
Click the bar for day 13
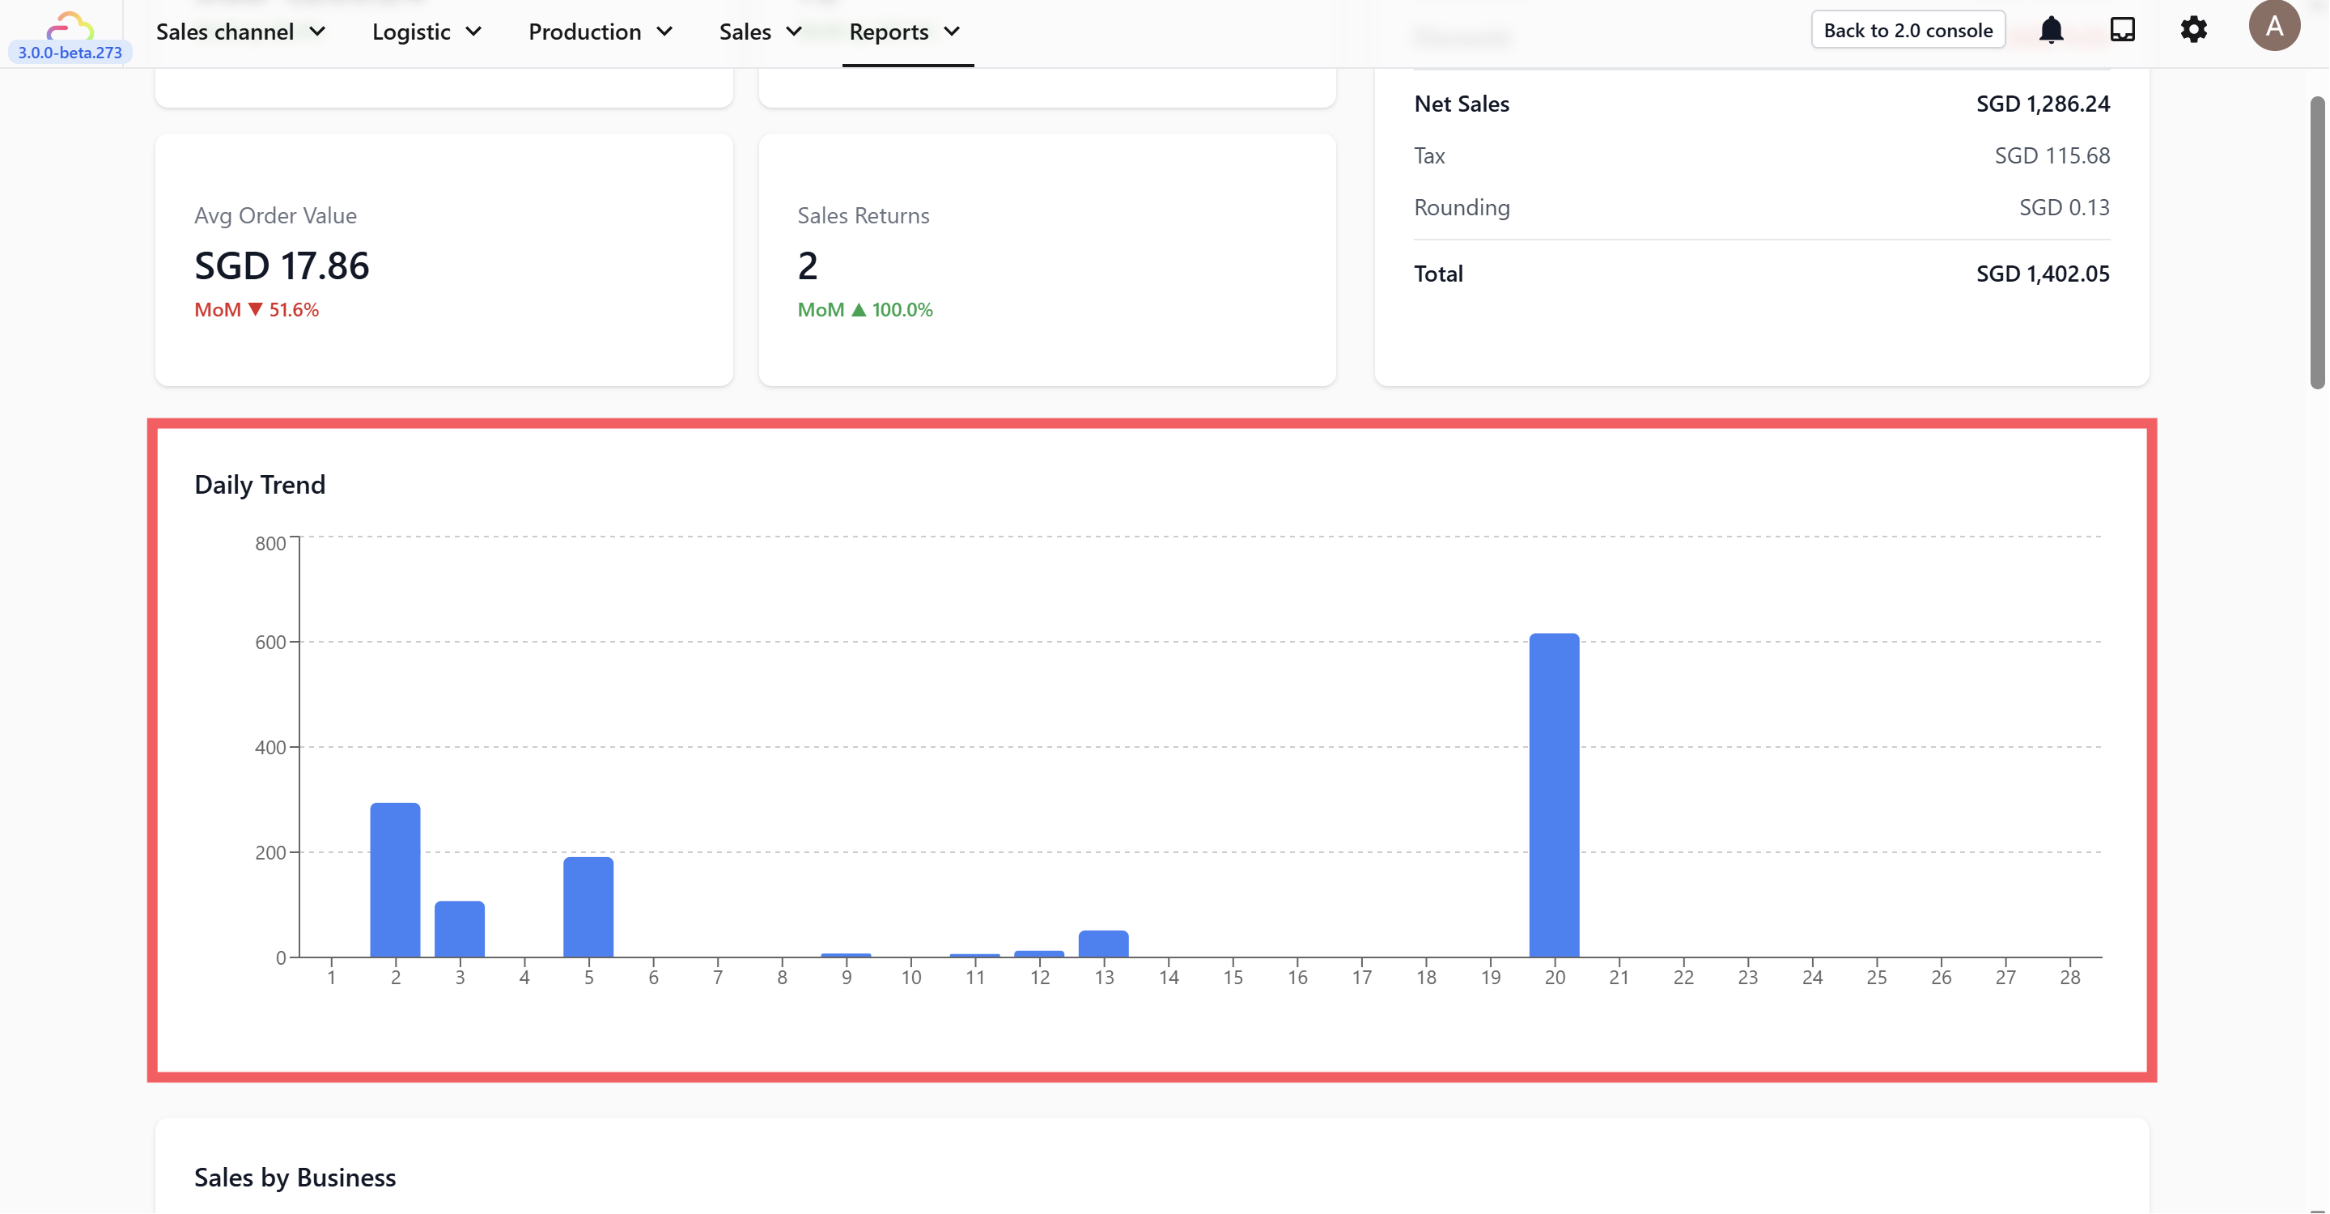[1104, 944]
